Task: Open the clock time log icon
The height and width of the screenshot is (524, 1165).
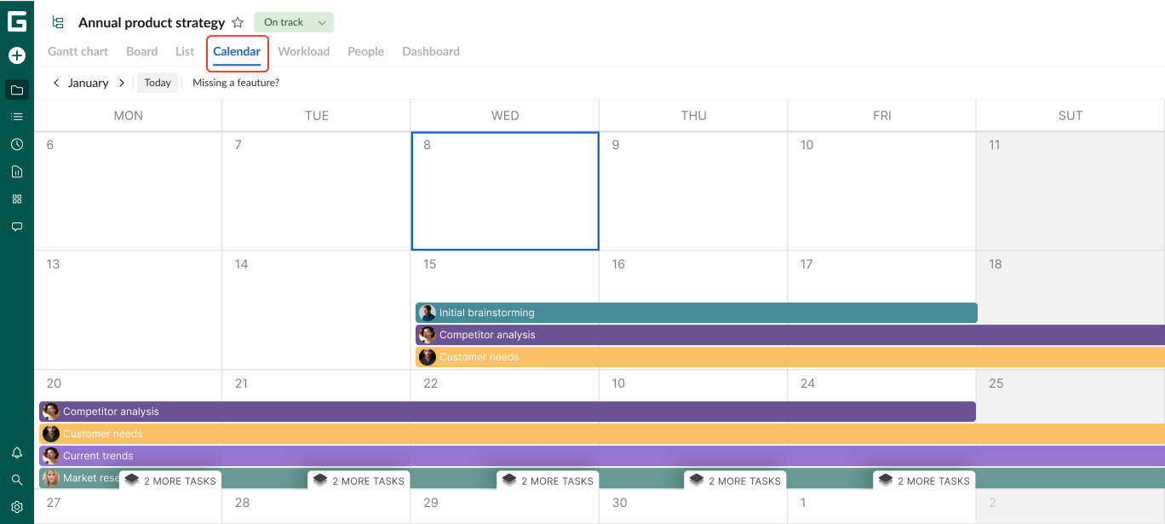Action: (17, 145)
